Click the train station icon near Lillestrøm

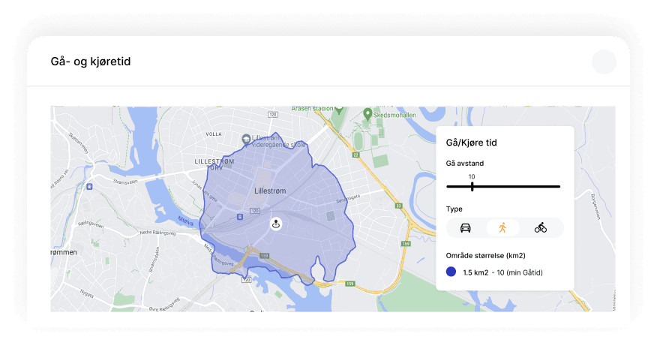pos(240,217)
